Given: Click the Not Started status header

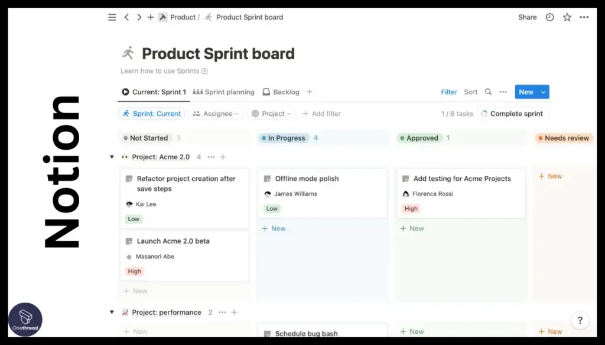Looking at the screenshot, I should click(x=145, y=138).
